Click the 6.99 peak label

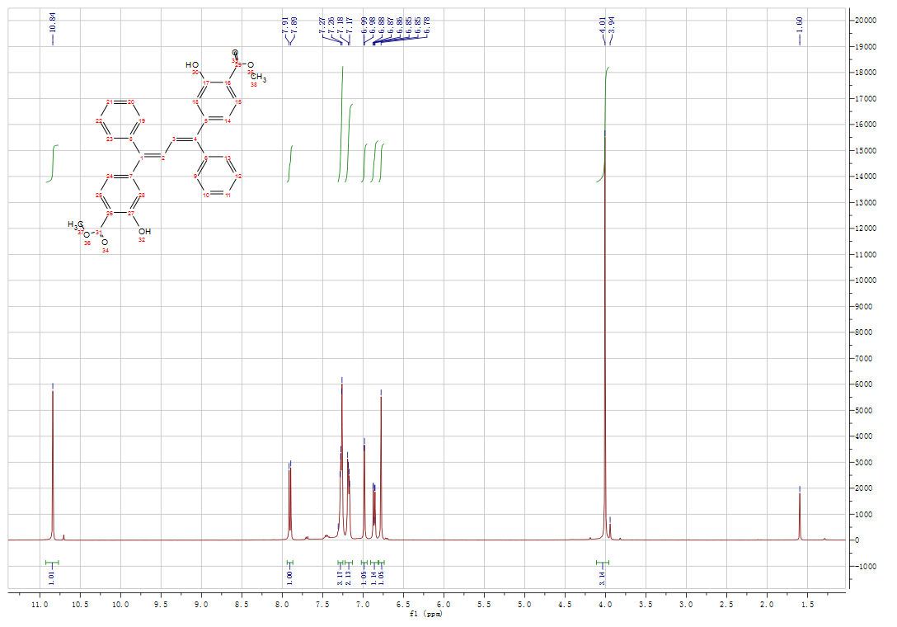[x=364, y=26]
